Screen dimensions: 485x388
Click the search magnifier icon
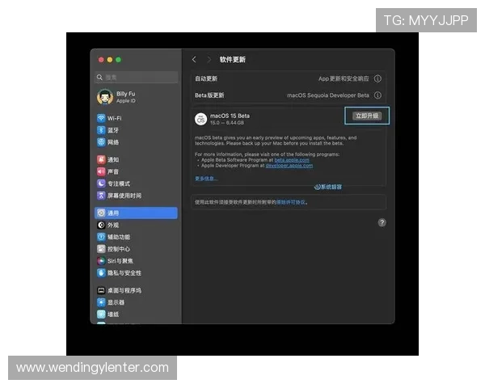99,78
